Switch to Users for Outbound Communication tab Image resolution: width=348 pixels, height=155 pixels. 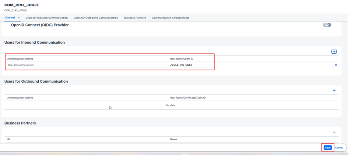click(96, 18)
